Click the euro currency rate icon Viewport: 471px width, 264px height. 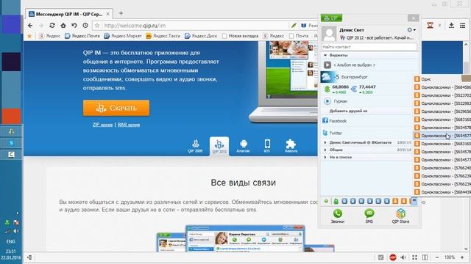tap(353, 89)
